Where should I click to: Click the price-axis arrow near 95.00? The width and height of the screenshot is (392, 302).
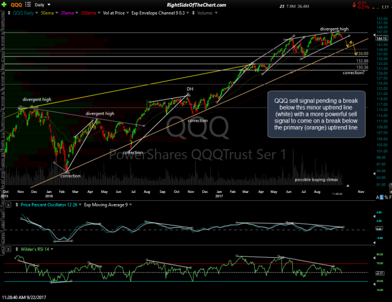tap(374, 173)
